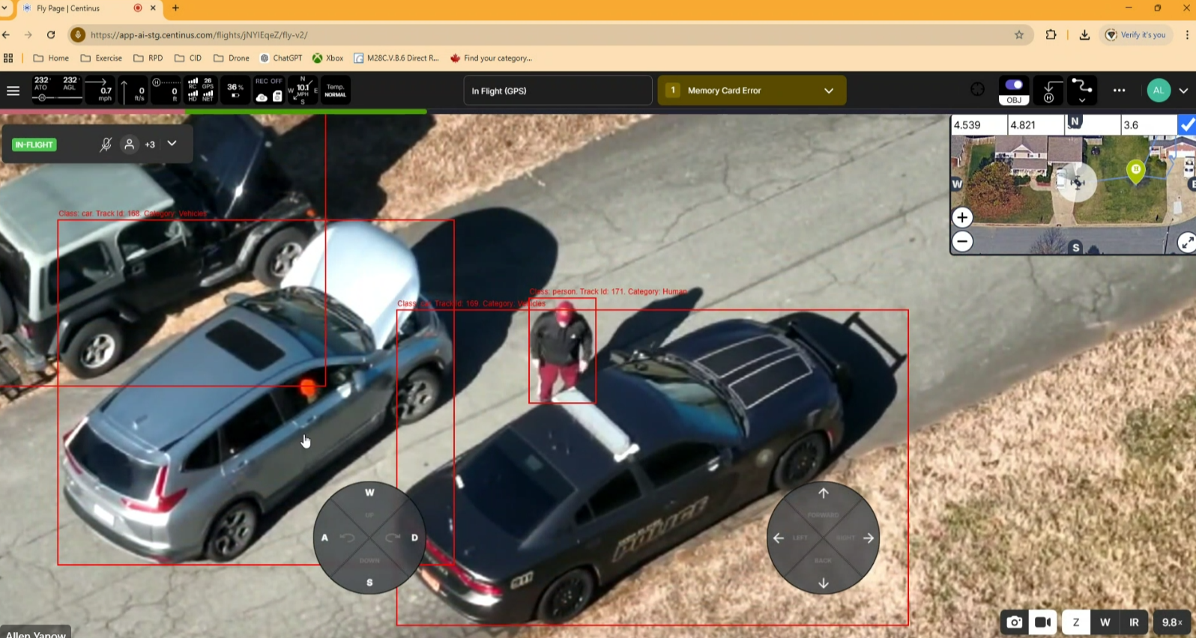Take a photo with the camera icon
Viewport: 1196px width, 638px height.
coord(1014,622)
